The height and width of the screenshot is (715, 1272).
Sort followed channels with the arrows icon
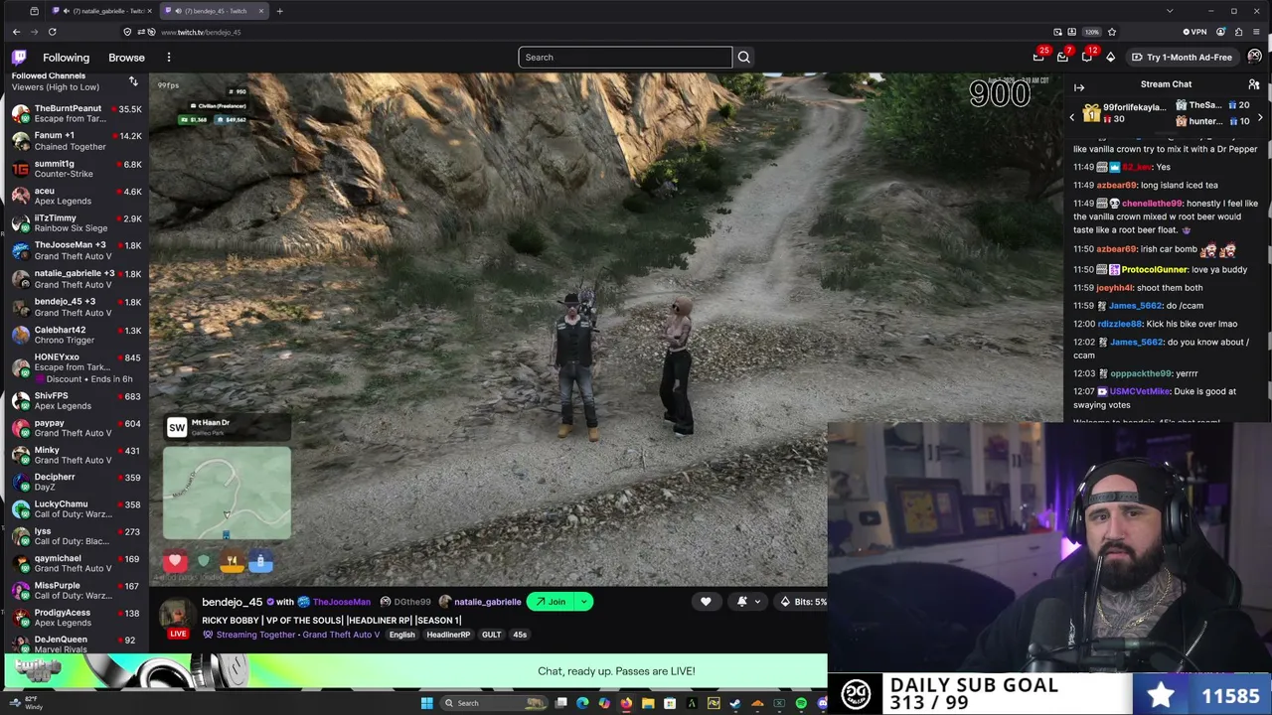[x=133, y=80]
